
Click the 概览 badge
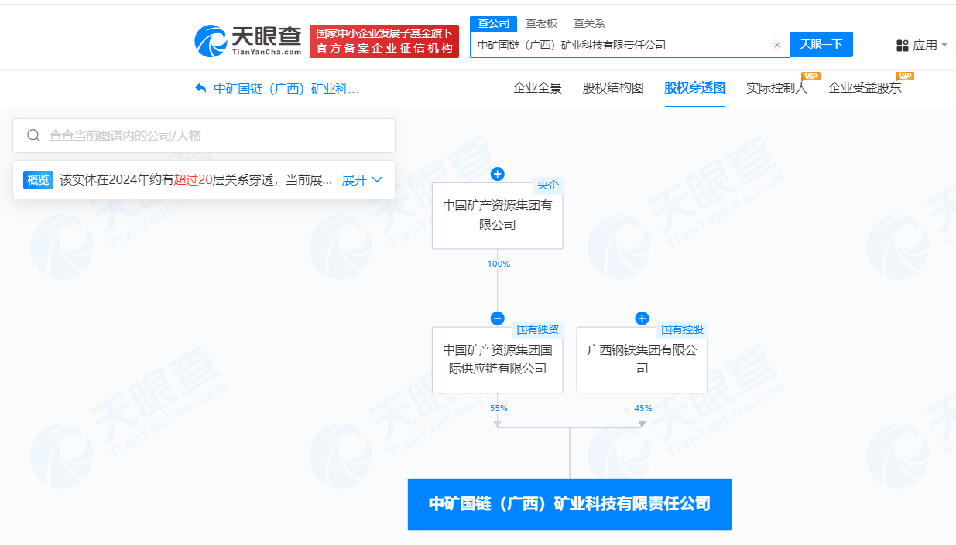coord(38,180)
